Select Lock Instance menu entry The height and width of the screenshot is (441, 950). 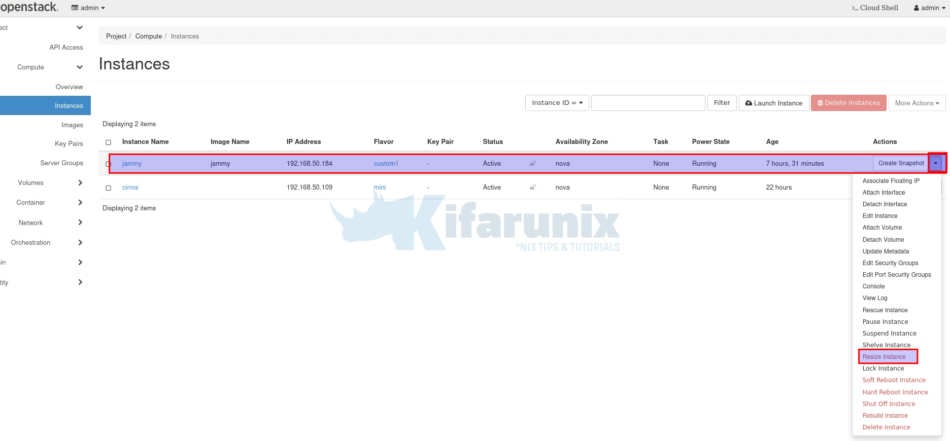883,369
